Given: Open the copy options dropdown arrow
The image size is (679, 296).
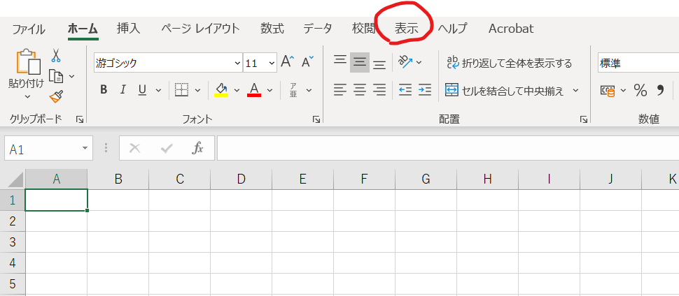Looking at the screenshot, I should [x=72, y=77].
